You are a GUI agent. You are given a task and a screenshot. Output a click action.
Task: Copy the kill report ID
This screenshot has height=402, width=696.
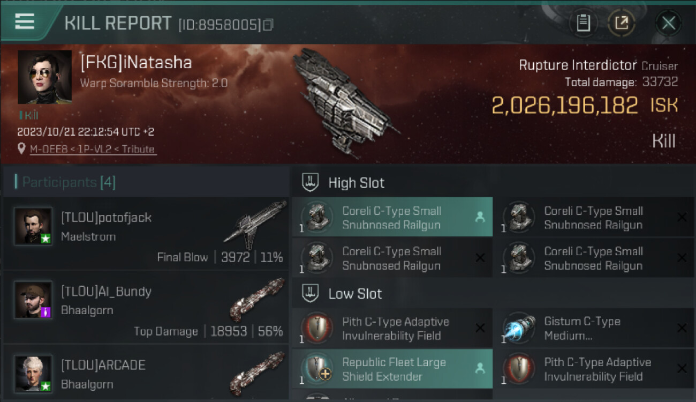tap(268, 24)
